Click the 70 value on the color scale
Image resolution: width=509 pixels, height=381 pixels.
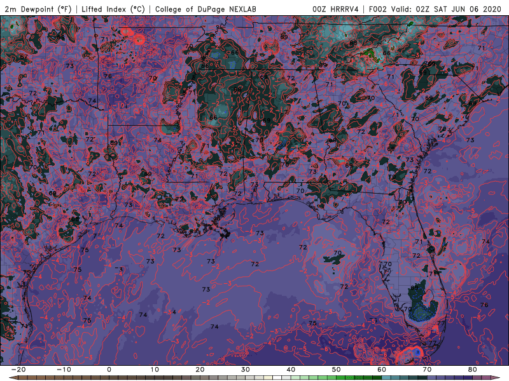(x=427, y=370)
